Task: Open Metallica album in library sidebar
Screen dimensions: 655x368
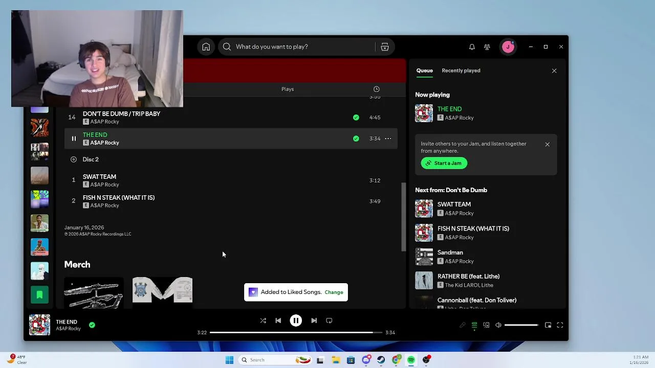Action: 39,128
